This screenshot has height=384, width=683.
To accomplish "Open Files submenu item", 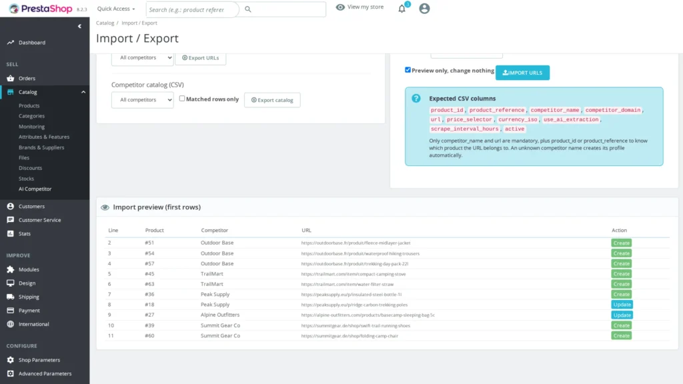I will (24, 157).
